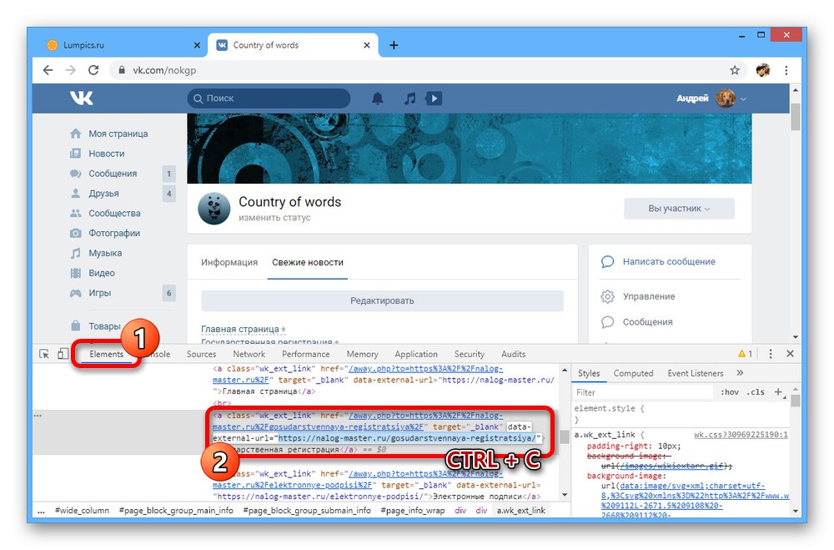
Task: Switch to Свежие новости tab
Action: pyautogui.click(x=308, y=263)
